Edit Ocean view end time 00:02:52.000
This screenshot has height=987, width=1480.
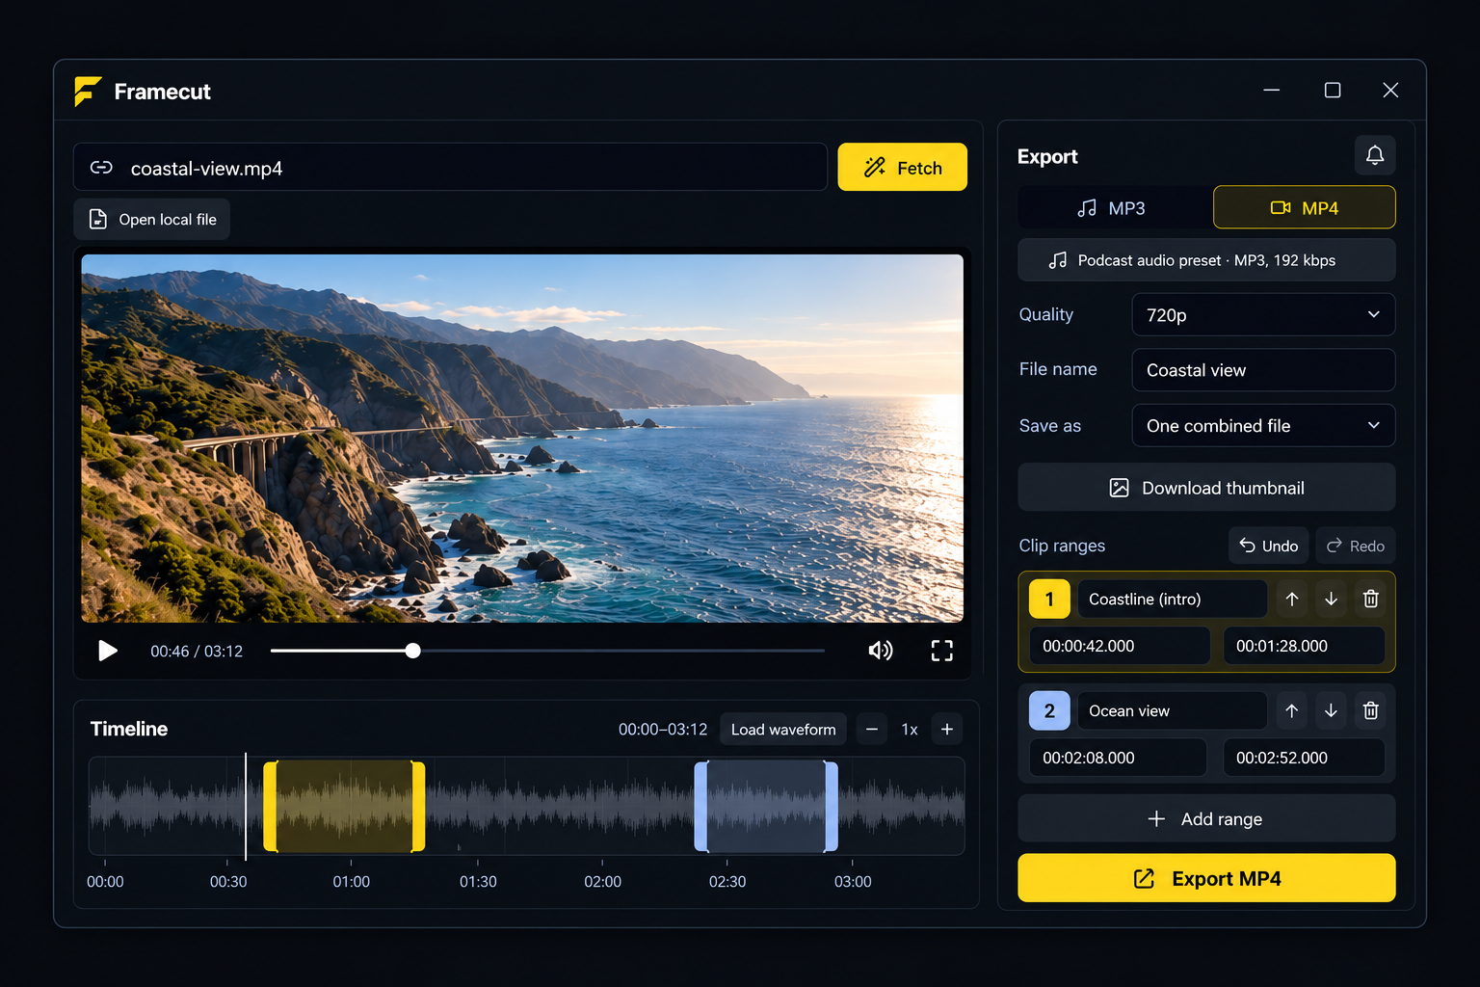(x=1304, y=758)
